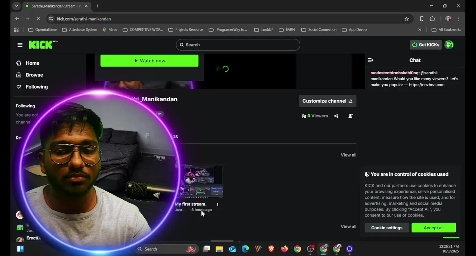Screen dimensions: 476x256
Task: Open Following in the Kick sidebar
Action: coord(32,87)
